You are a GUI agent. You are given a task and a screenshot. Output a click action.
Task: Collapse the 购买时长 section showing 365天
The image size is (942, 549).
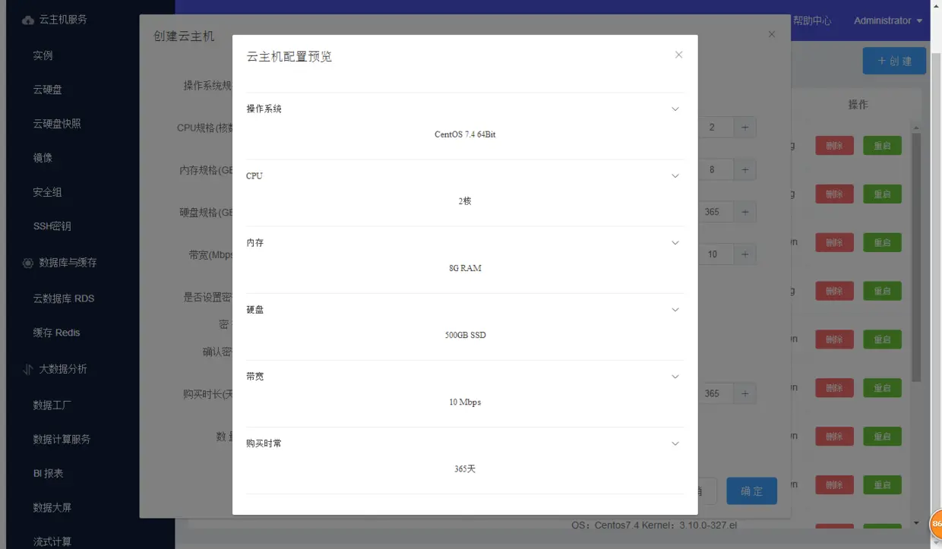(x=675, y=443)
